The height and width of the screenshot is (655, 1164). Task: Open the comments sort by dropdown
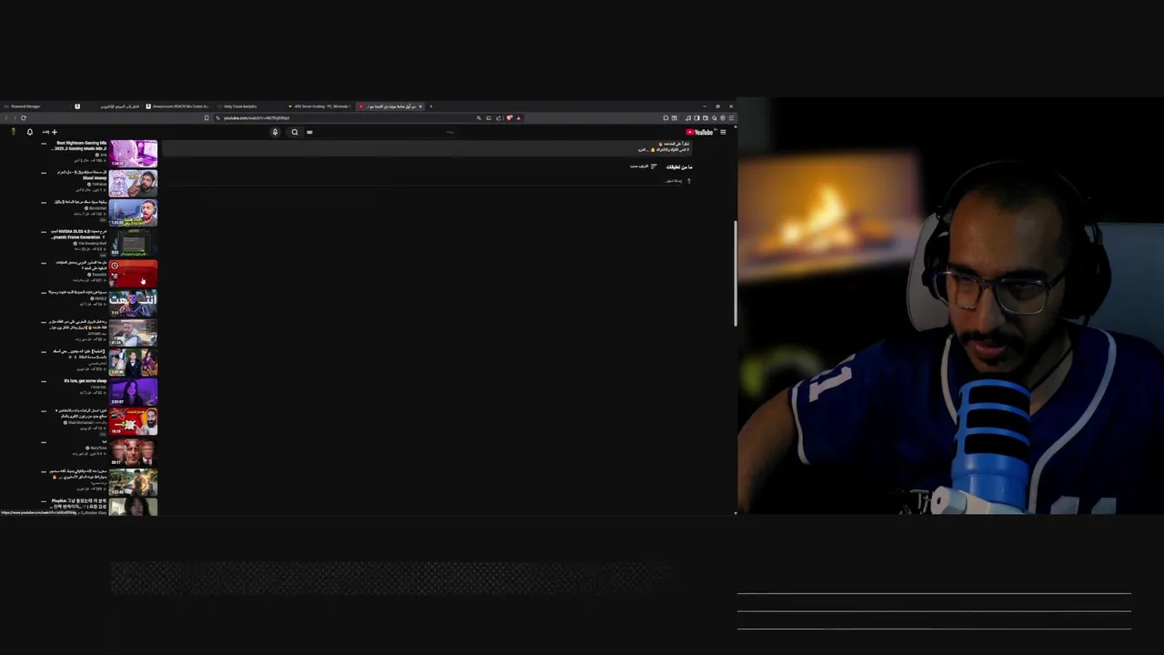click(x=644, y=166)
